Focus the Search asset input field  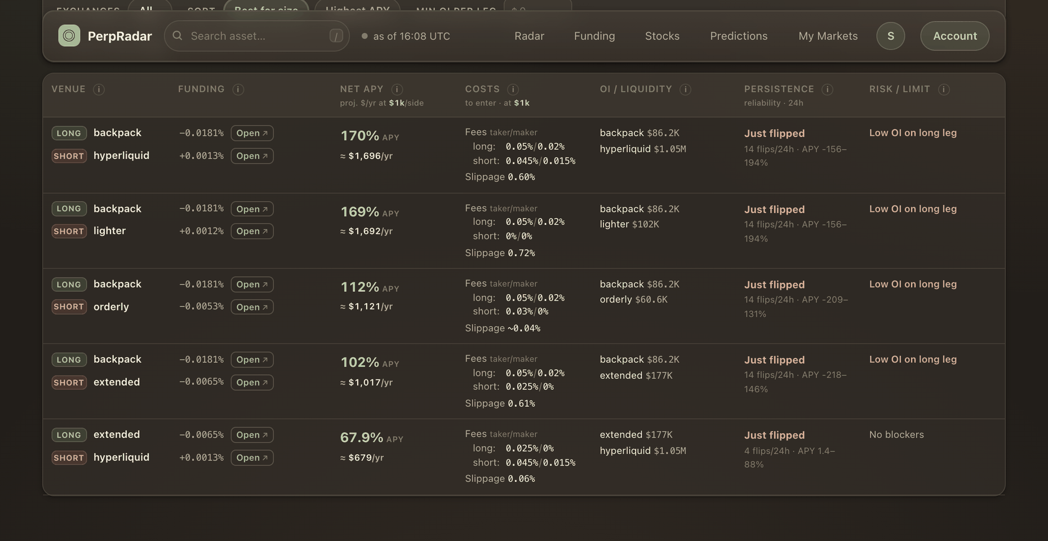(257, 36)
